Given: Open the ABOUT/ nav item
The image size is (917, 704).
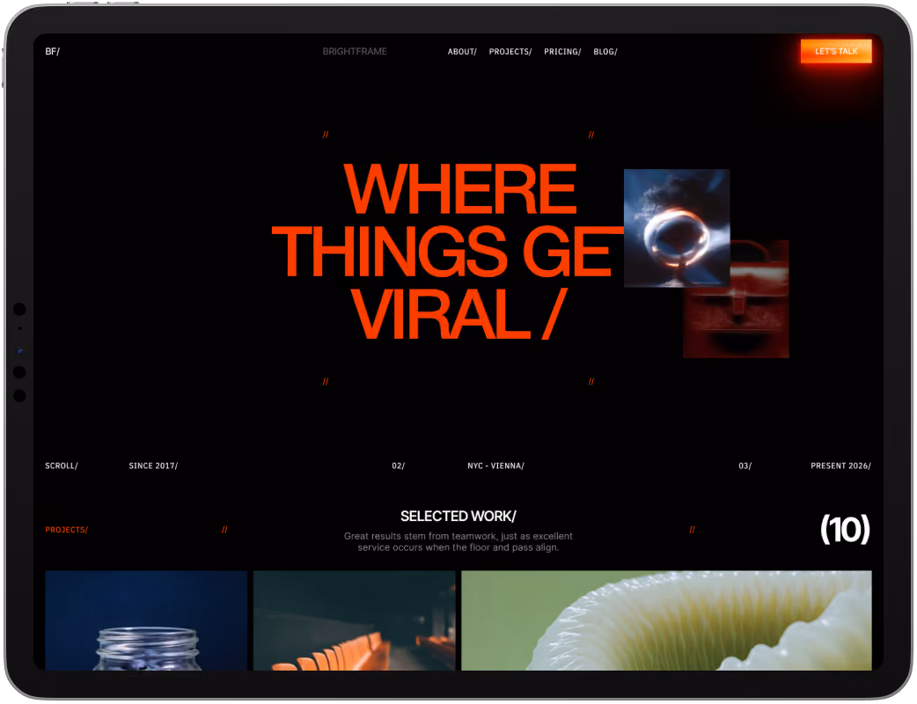Looking at the screenshot, I should click(462, 51).
